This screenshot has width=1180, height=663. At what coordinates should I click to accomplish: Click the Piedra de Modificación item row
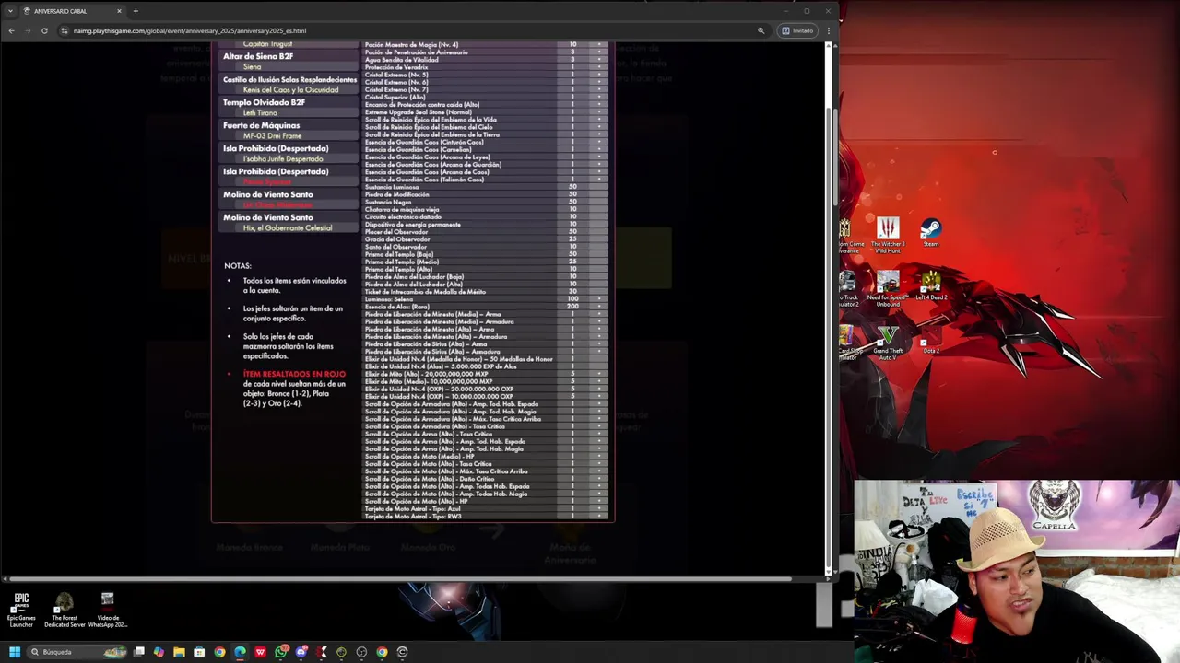(x=486, y=194)
